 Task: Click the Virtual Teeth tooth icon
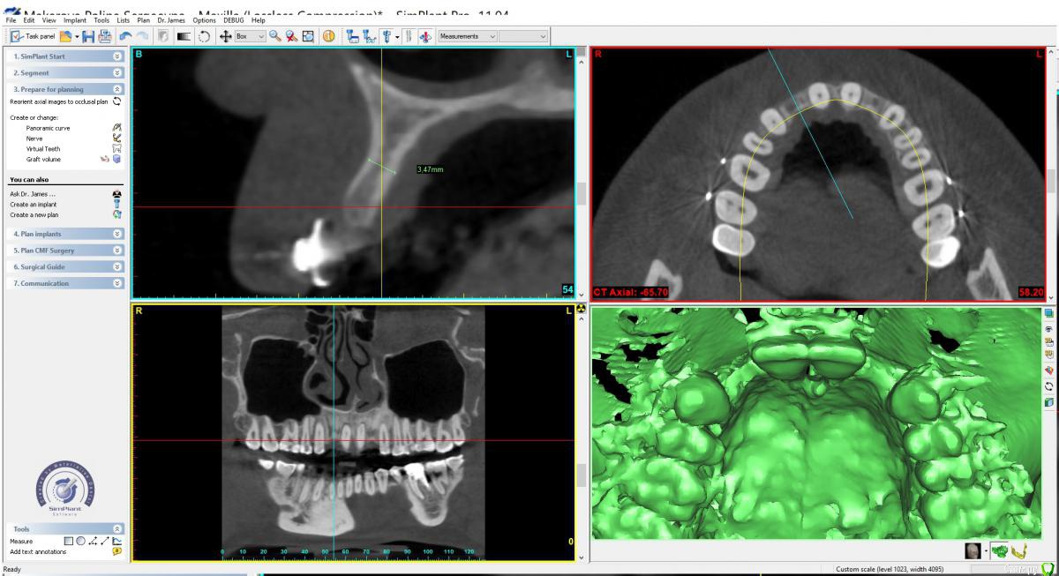(x=116, y=149)
